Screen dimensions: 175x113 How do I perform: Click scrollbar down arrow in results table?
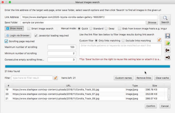[x=169, y=100]
